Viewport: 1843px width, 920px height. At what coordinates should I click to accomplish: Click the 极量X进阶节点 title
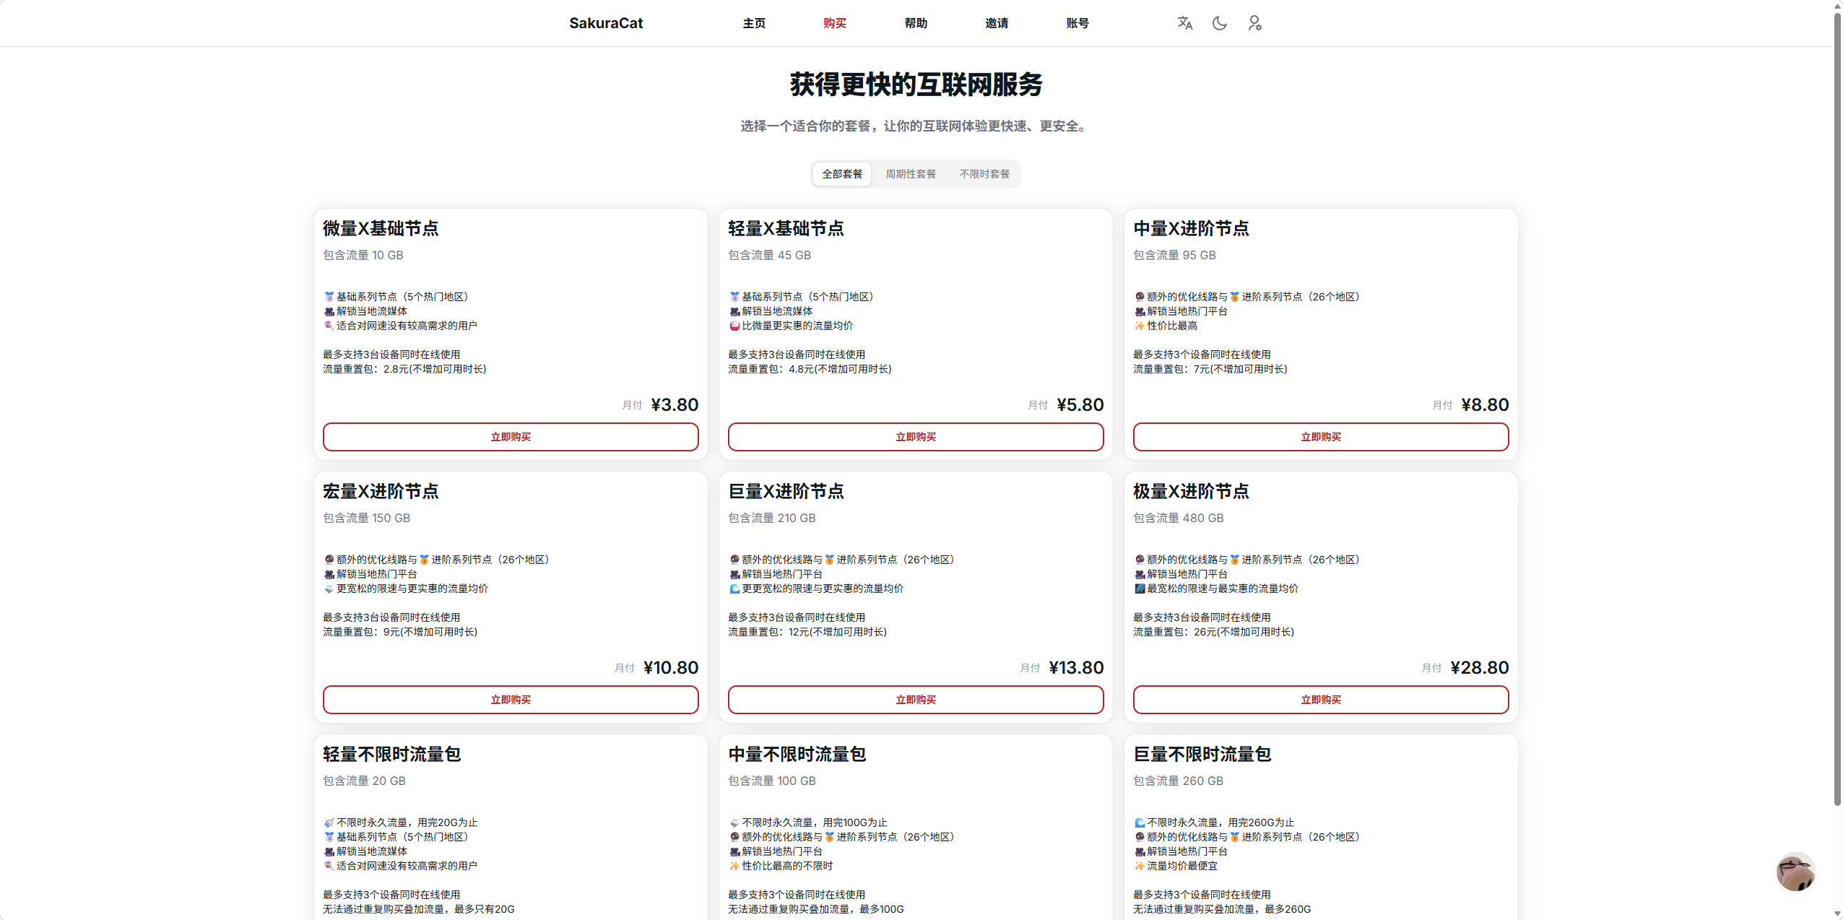point(1191,492)
